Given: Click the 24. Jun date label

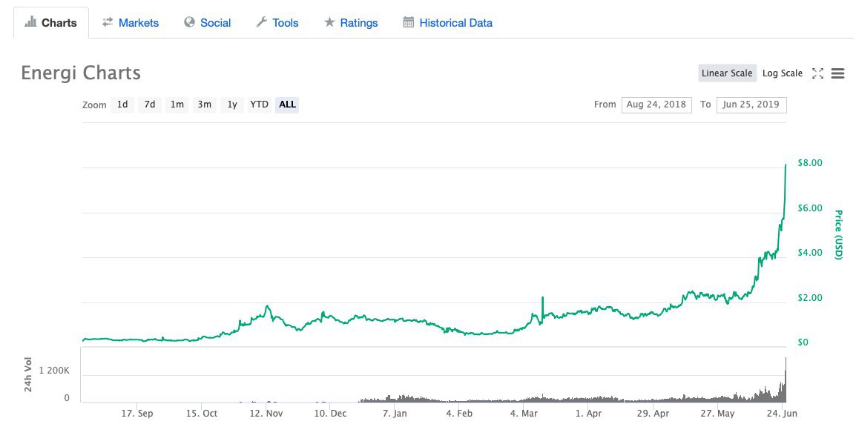Looking at the screenshot, I should point(782,414).
